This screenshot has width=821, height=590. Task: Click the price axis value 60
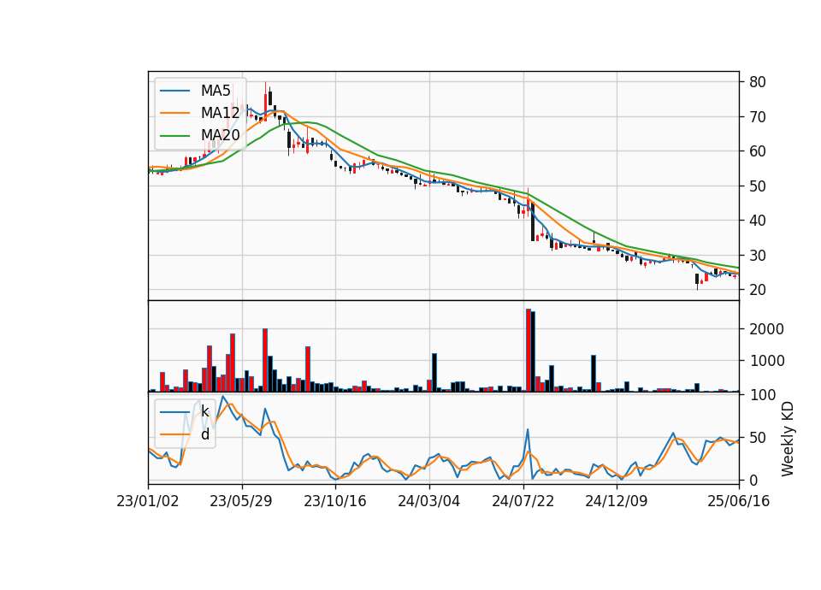click(757, 151)
